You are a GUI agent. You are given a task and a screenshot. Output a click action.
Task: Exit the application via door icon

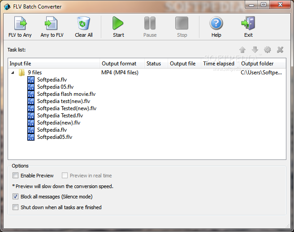pos(248,27)
